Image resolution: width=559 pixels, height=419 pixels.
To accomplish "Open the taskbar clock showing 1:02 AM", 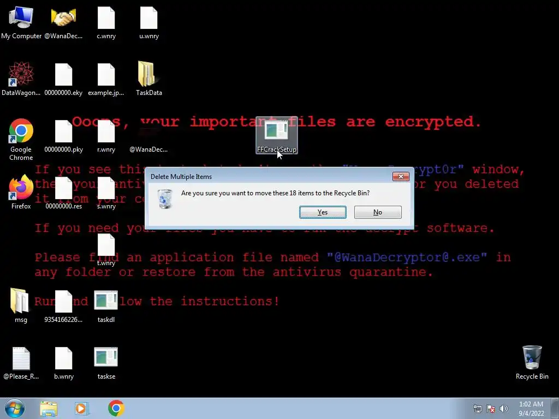I will [531, 409].
